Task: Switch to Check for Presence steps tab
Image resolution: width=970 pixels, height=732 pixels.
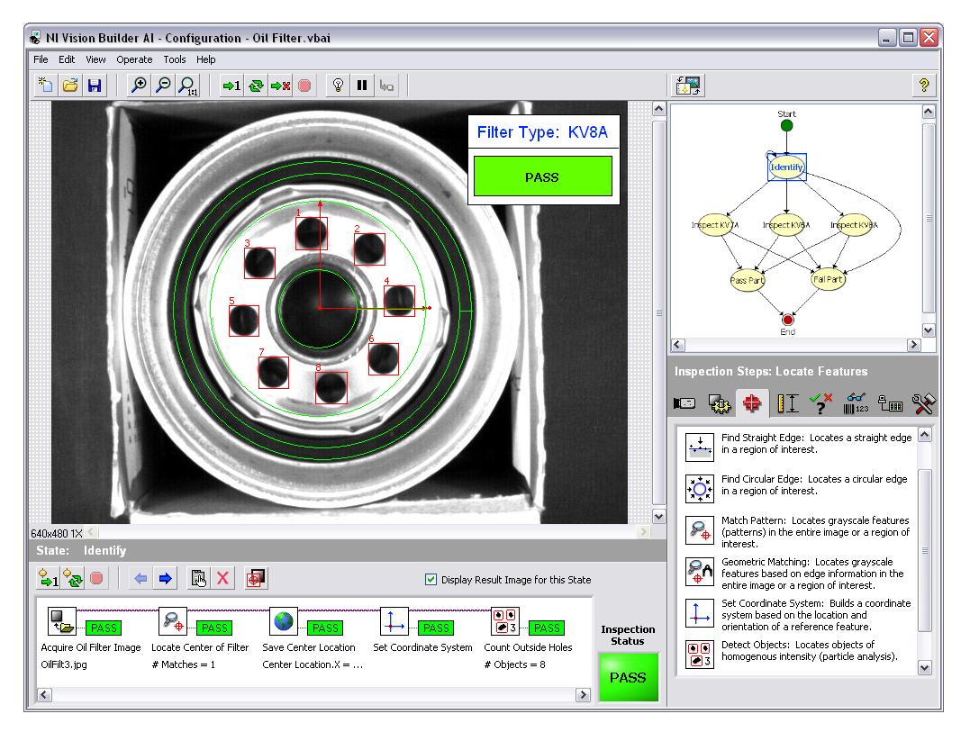Action: point(820,403)
